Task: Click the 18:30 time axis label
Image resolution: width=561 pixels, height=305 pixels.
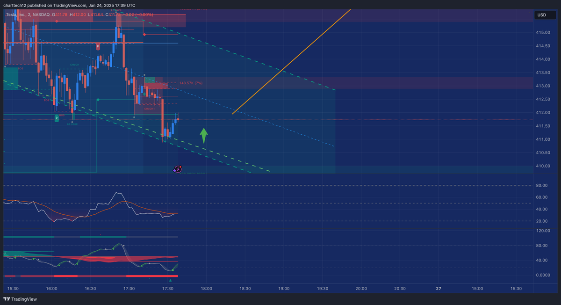Action: click(245, 289)
